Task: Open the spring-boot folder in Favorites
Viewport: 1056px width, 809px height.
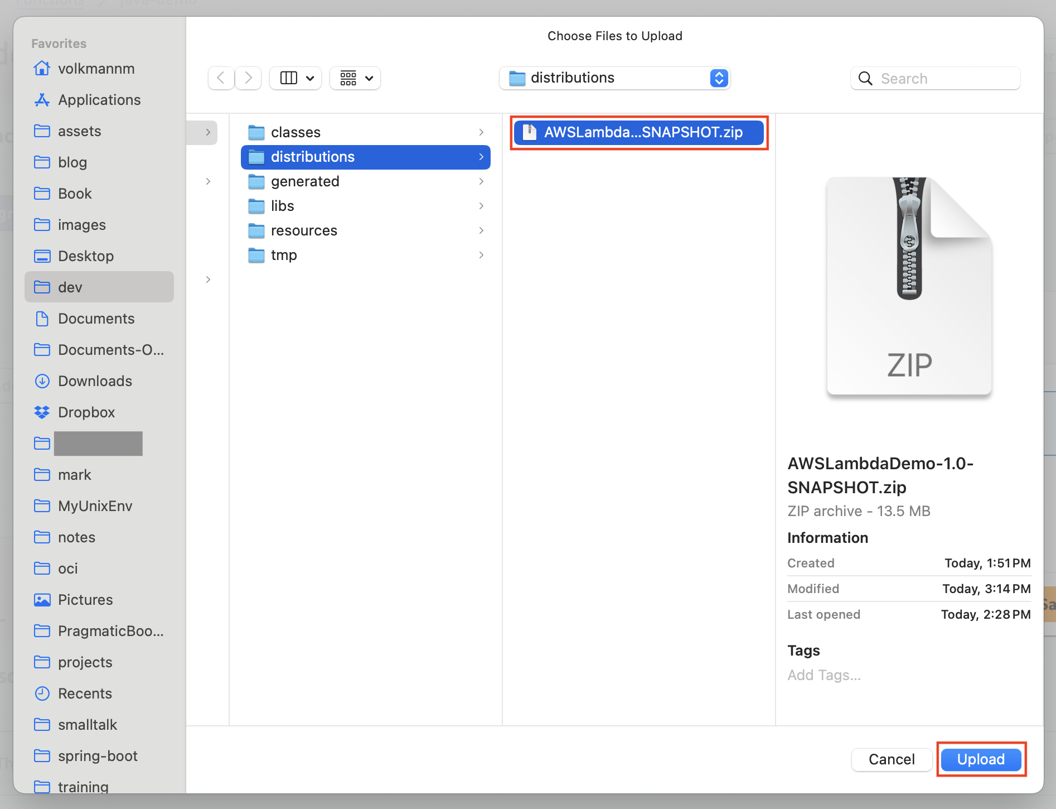Action: coord(98,756)
